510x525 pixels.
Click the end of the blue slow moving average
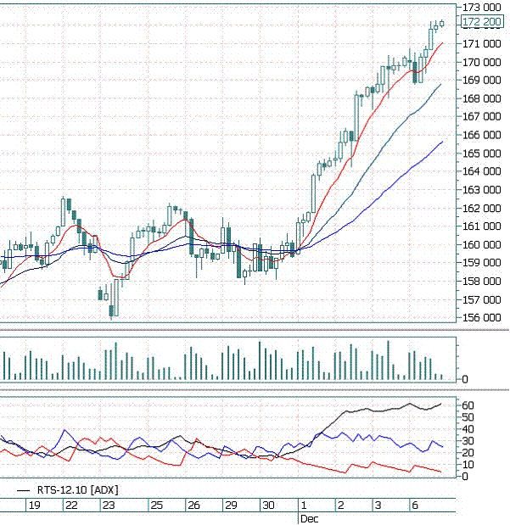click(x=442, y=142)
